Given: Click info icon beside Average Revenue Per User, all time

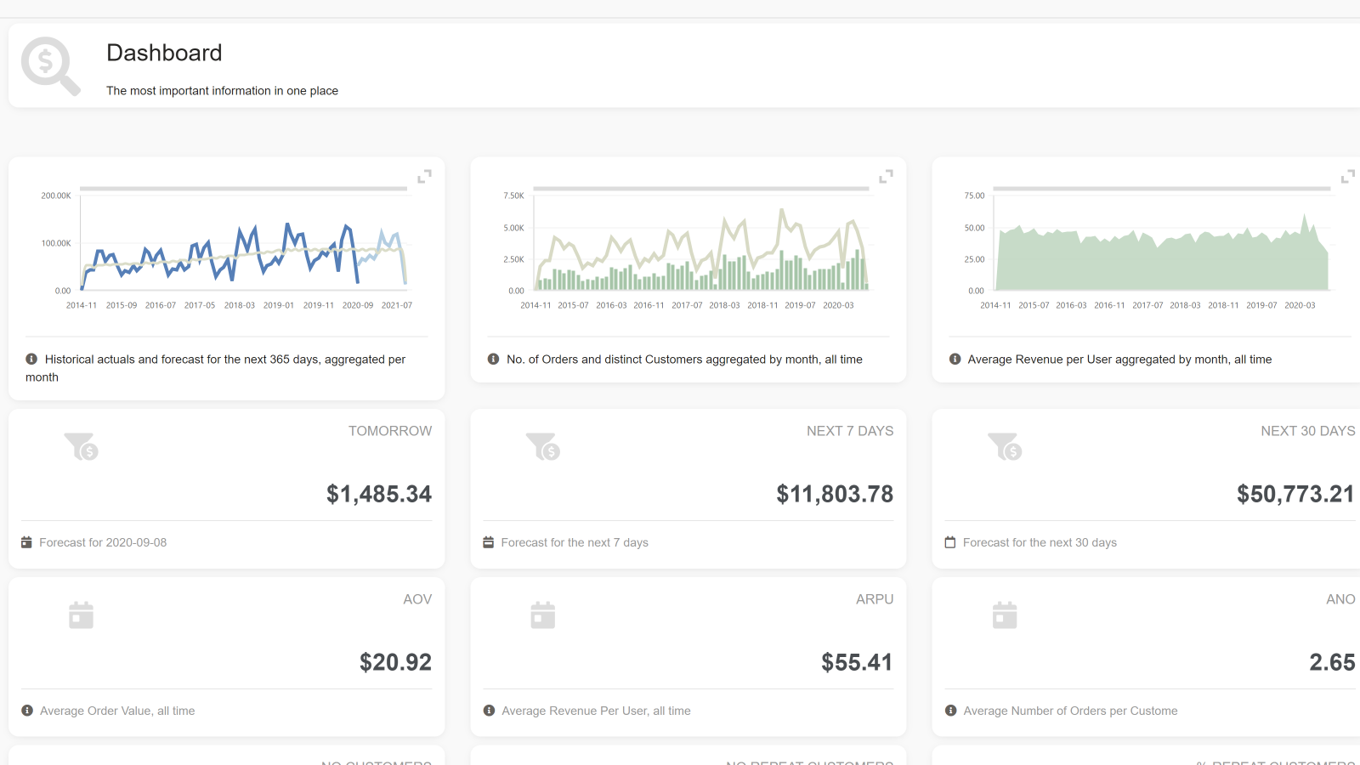Looking at the screenshot, I should coord(489,711).
